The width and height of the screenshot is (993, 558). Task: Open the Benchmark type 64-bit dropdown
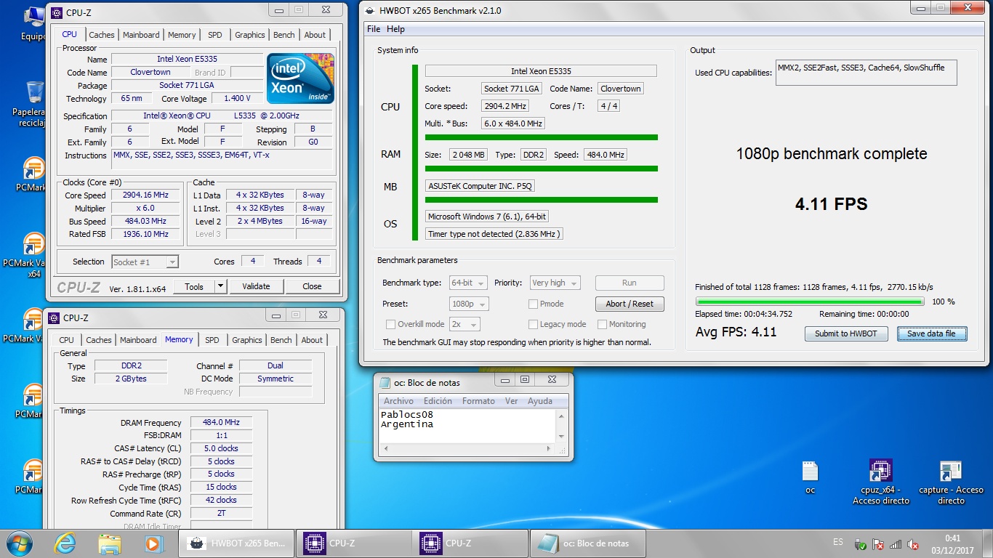469,283
